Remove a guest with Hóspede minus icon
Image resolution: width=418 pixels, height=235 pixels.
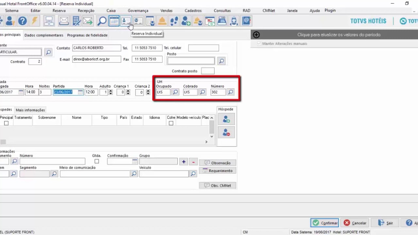point(226,132)
